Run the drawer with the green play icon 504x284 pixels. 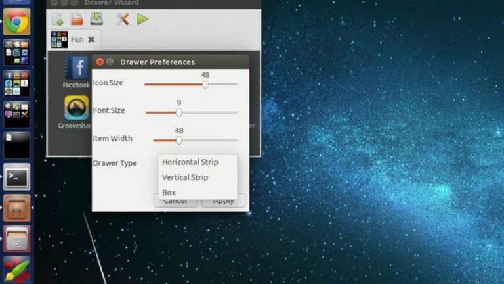point(142,19)
